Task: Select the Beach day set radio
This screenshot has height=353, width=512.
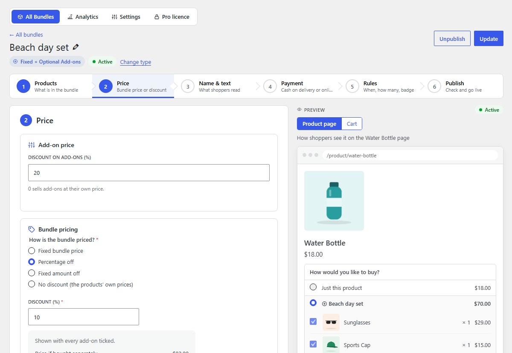Action: tap(313, 303)
